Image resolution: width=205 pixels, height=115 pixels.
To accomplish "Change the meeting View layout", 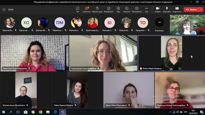I will 118,10.
